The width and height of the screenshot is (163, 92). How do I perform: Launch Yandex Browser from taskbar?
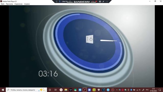[61, 90]
